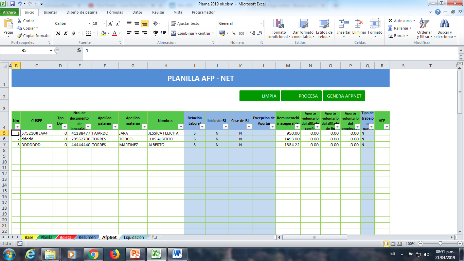This screenshot has height=261, width=464.
Task: Click the GENERA AFPNET button
Action: (344, 96)
